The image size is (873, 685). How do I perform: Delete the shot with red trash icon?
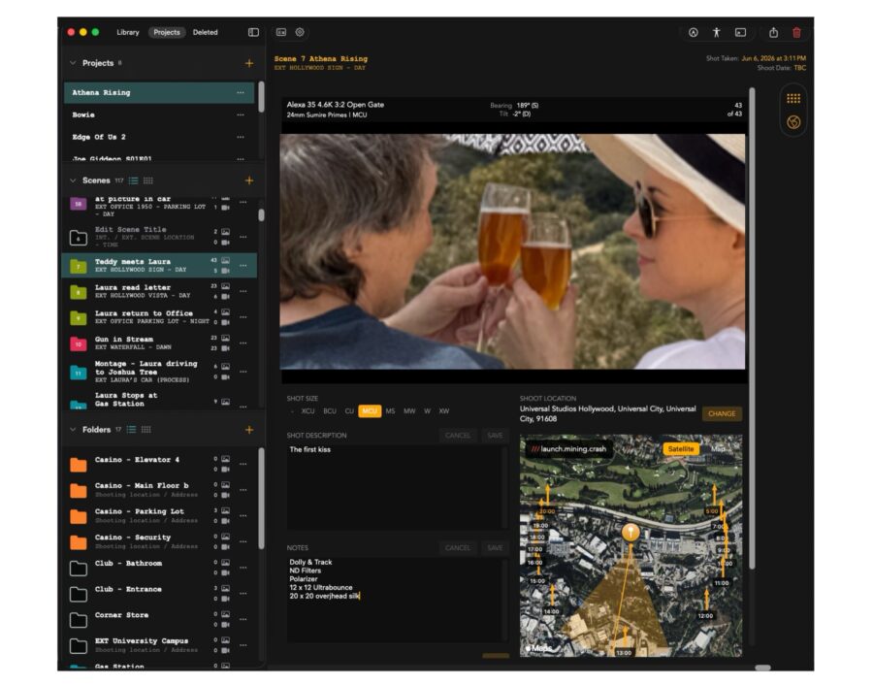796,32
